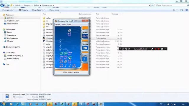Open the Tool menu in KEmulator

point(64,24)
